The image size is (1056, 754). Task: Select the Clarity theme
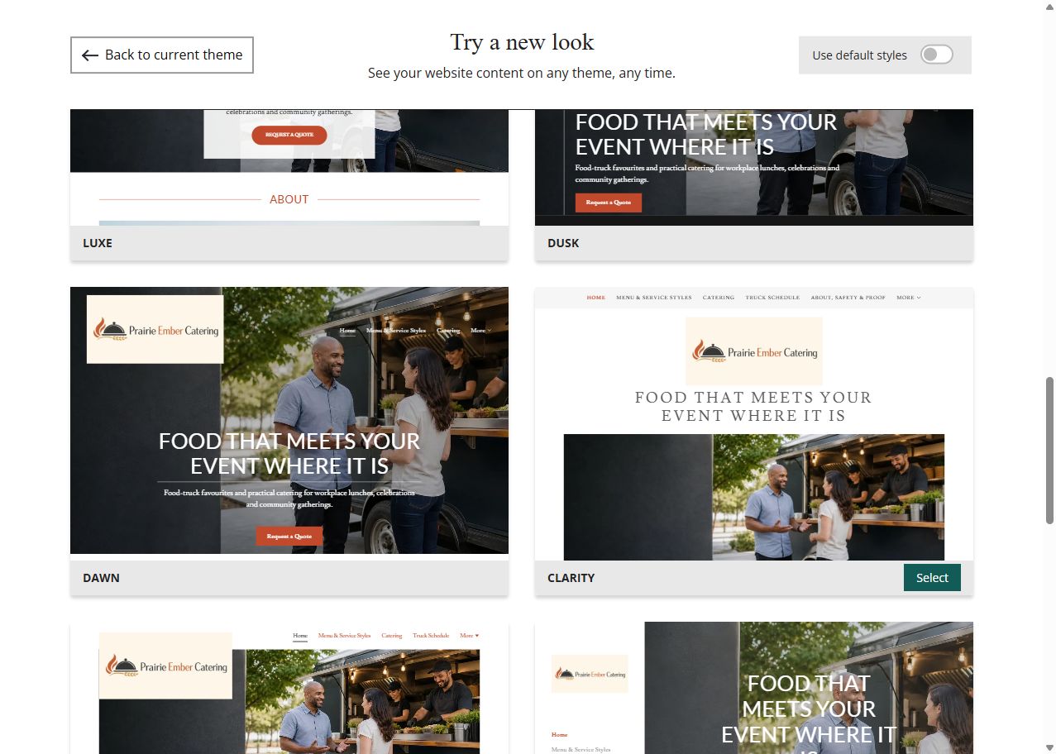pos(932,578)
